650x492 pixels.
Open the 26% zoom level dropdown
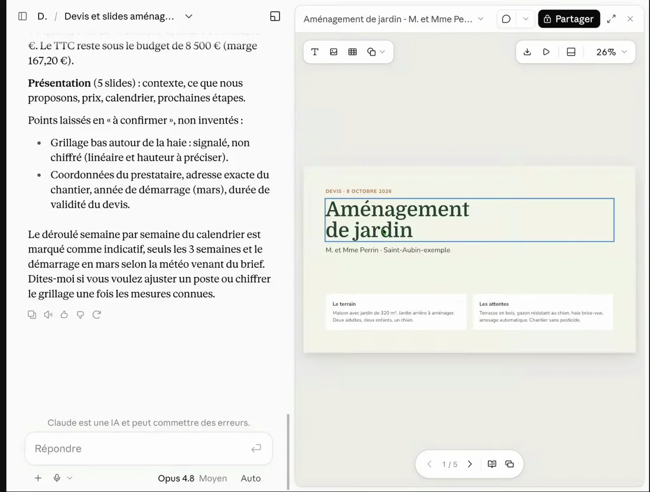[x=612, y=52]
